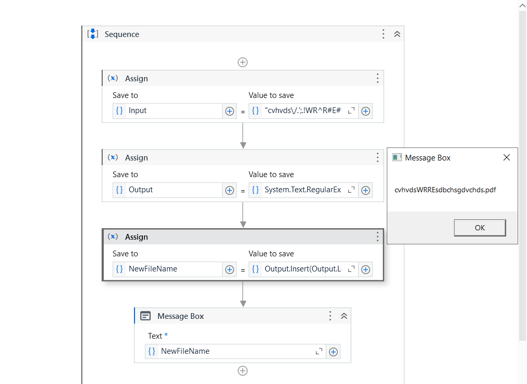Click the add activity plus at top of Sequence

(242, 62)
